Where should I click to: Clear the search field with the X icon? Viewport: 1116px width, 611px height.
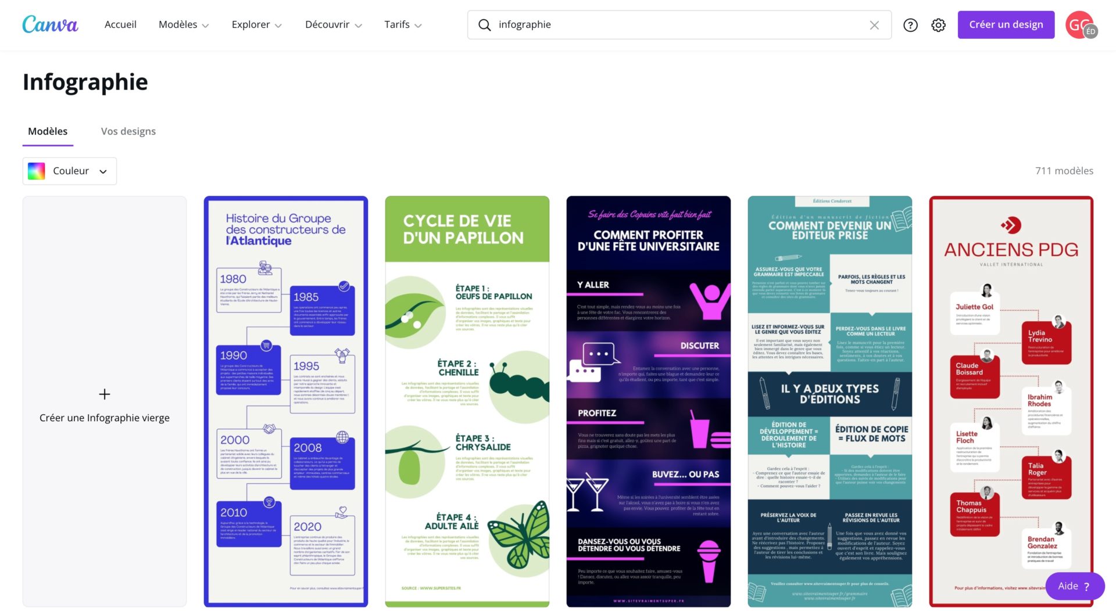(874, 24)
